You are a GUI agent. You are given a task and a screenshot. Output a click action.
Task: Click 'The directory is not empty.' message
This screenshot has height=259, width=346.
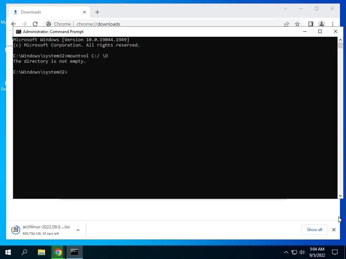[x=49, y=61]
